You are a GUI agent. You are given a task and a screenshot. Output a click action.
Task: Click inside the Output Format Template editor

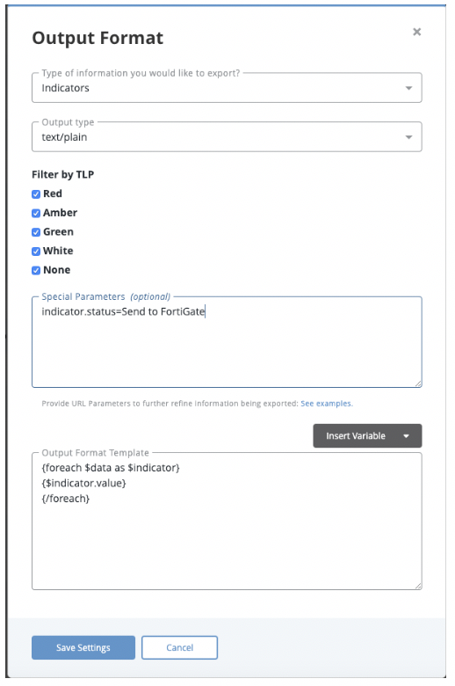click(227, 522)
